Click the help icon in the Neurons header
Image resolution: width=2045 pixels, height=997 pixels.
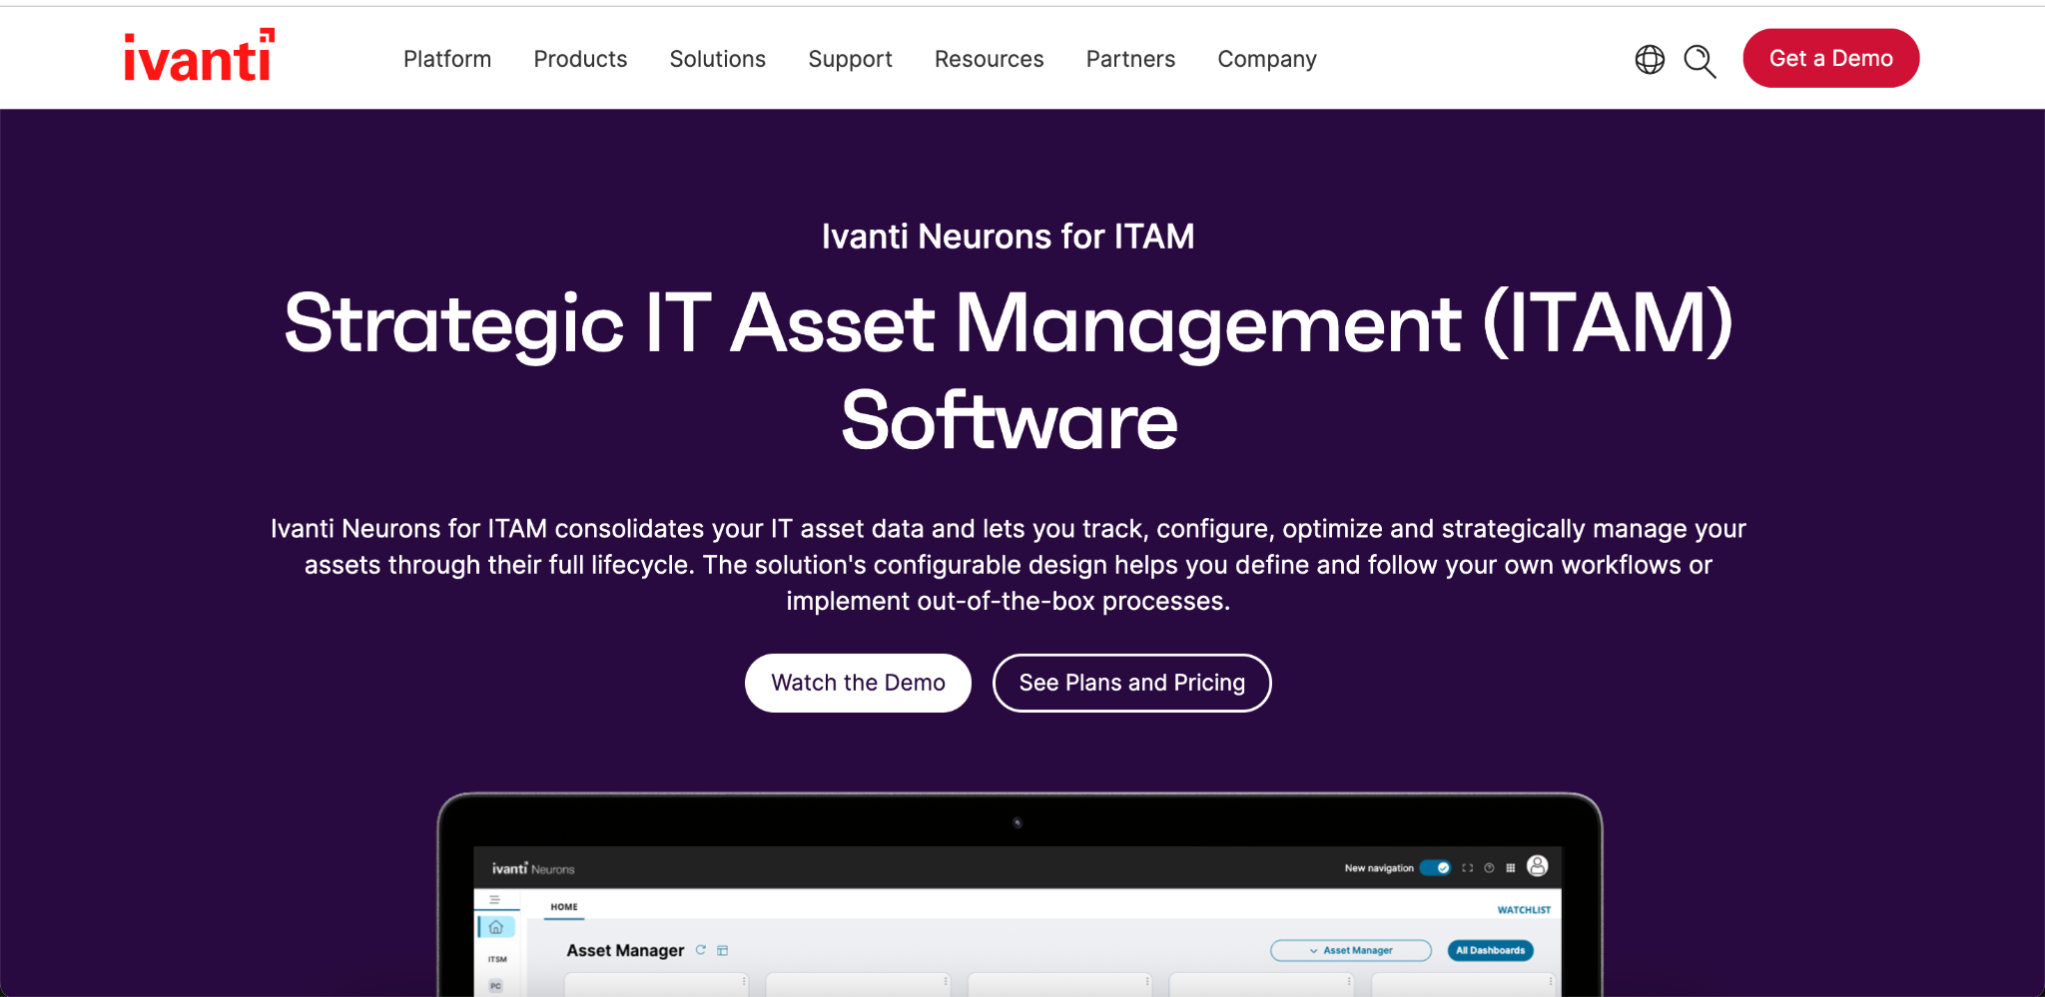[x=1489, y=868]
